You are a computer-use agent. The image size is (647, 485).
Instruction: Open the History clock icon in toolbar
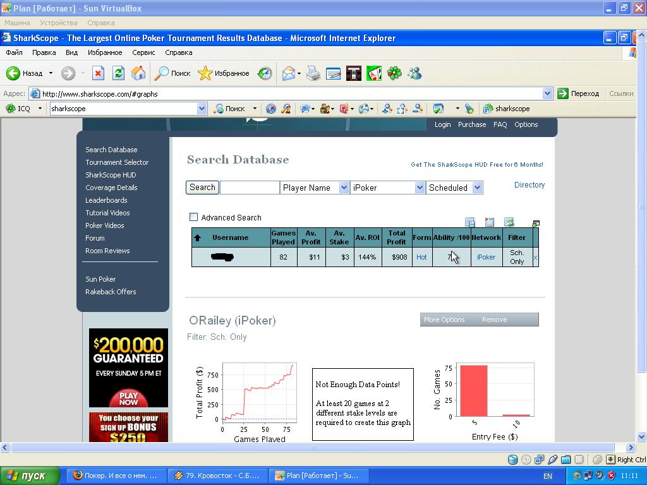(265, 73)
